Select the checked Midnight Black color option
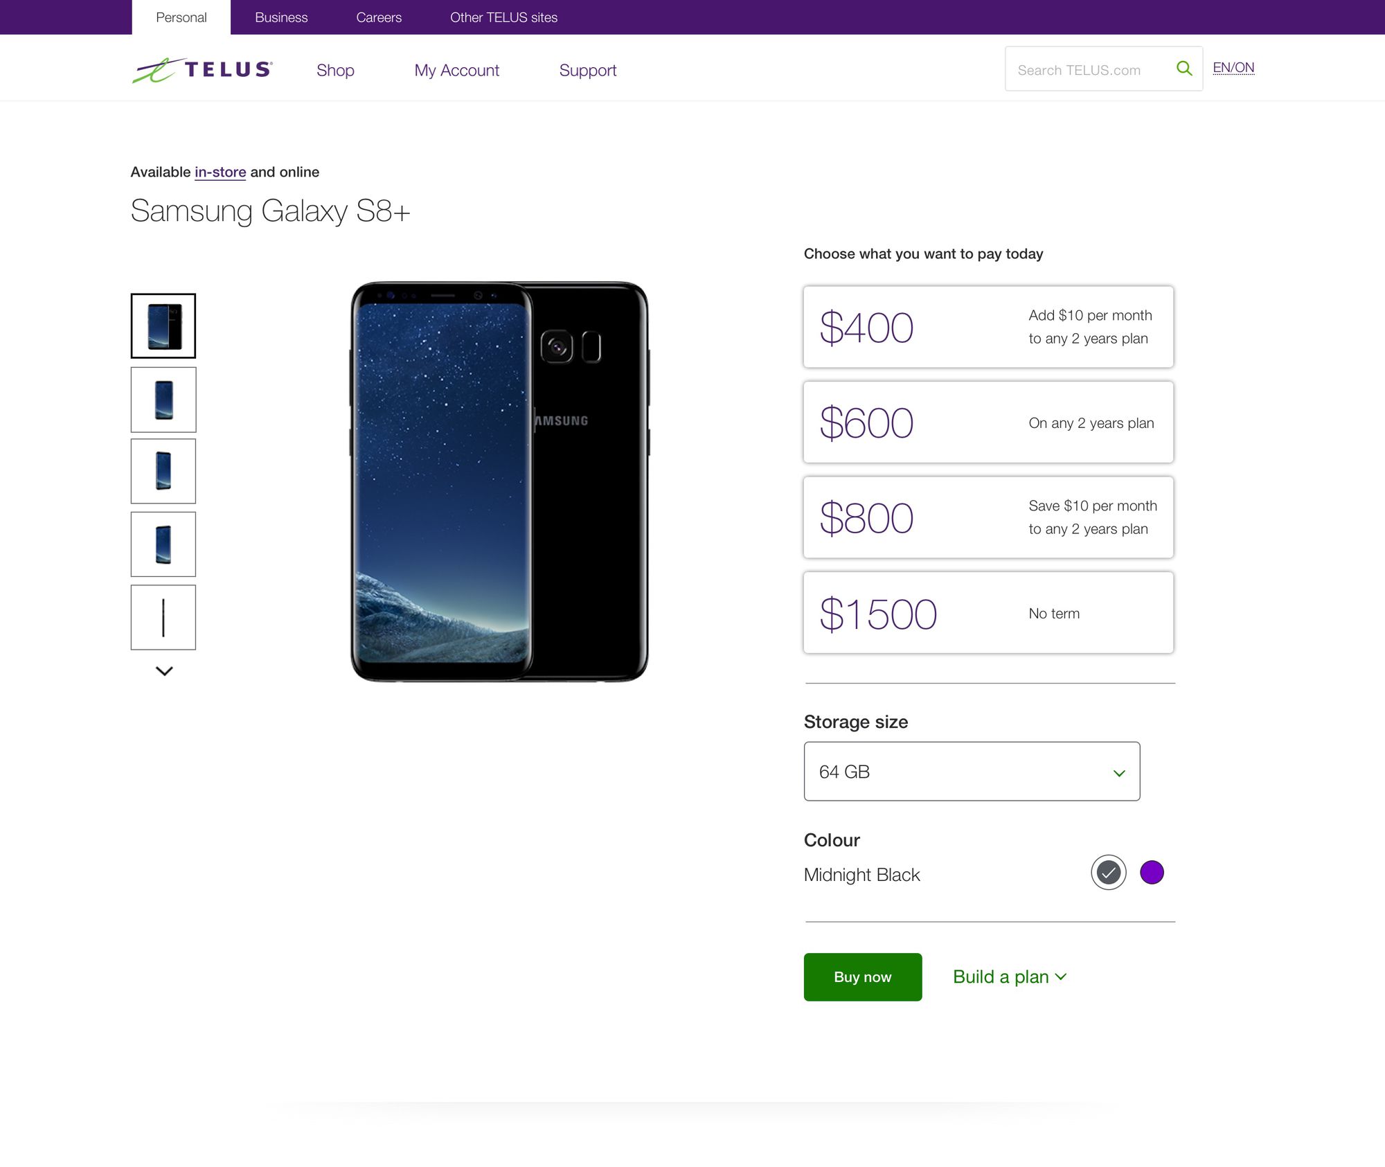This screenshot has height=1167, width=1385. pos(1107,872)
